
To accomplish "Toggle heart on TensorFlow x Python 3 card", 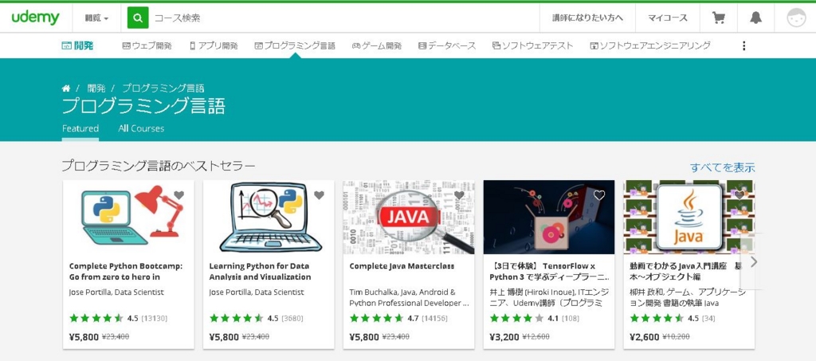I will pos(599,195).
